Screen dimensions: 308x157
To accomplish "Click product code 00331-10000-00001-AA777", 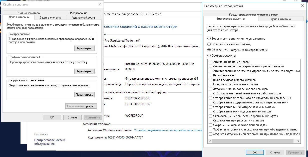I will click(125, 137).
